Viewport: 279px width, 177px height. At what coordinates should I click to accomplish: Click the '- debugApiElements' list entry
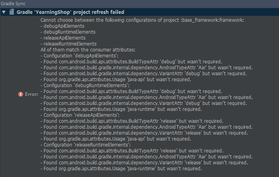[x=62, y=26]
